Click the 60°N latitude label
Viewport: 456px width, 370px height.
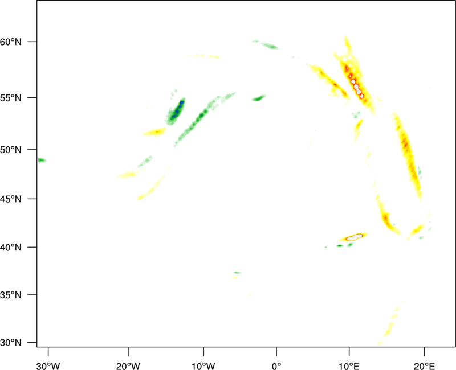(x=11, y=42)
